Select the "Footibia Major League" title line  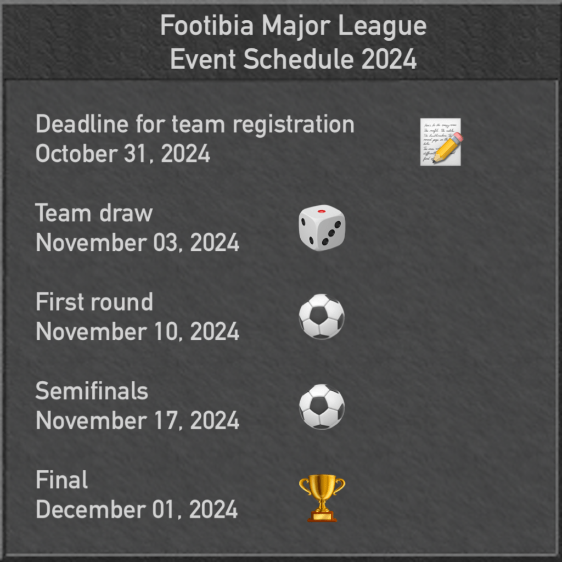click(293, 26)
